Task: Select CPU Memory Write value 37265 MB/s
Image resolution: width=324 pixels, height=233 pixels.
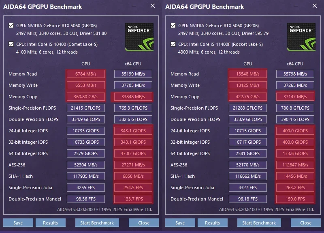Action: coord(295,85)
